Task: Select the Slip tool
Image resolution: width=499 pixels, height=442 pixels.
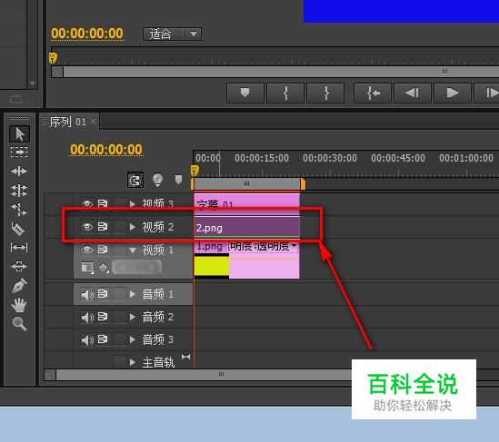Action: [19, 247]
